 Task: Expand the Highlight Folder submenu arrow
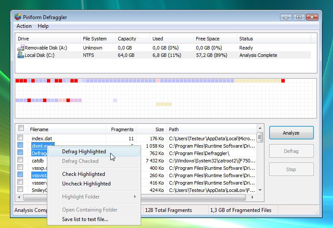pyautogui.click(x=135, y=197)
